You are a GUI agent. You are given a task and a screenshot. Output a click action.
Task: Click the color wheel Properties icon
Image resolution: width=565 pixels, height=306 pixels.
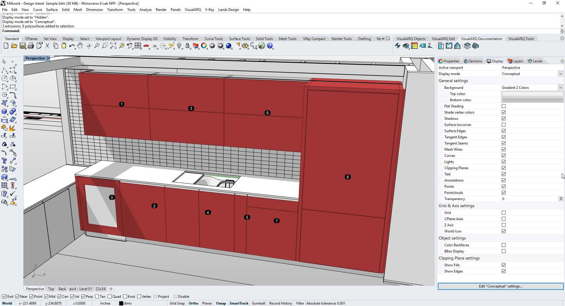(x=204, y=46)
